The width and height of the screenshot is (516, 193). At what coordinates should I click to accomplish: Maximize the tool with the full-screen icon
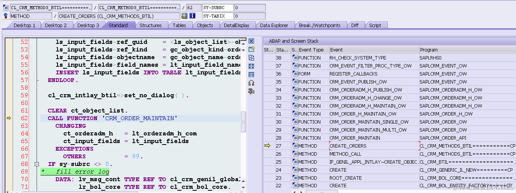coord(251,66)
